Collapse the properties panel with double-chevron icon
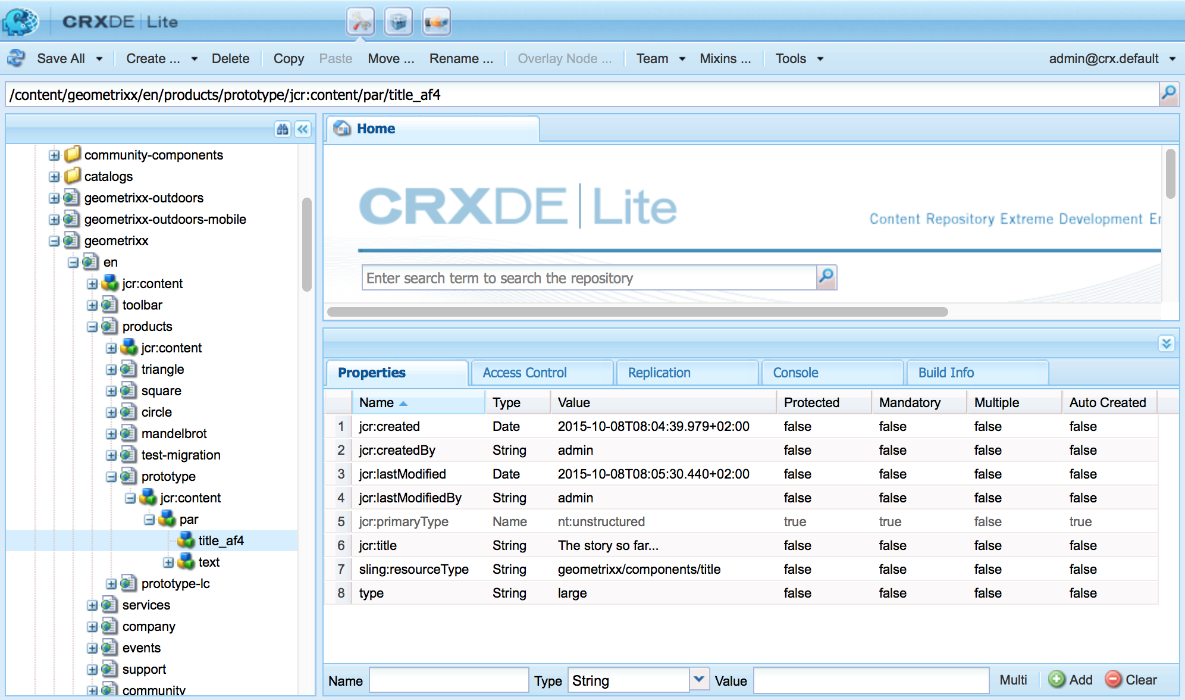Screen dimensions: 1185x700 point(1166,343)
